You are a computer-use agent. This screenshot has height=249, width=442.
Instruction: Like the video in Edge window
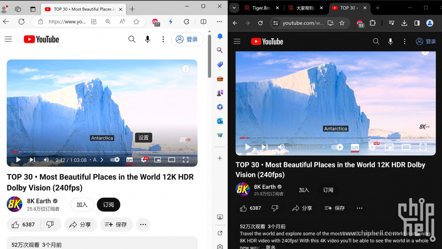click(23, 225)
